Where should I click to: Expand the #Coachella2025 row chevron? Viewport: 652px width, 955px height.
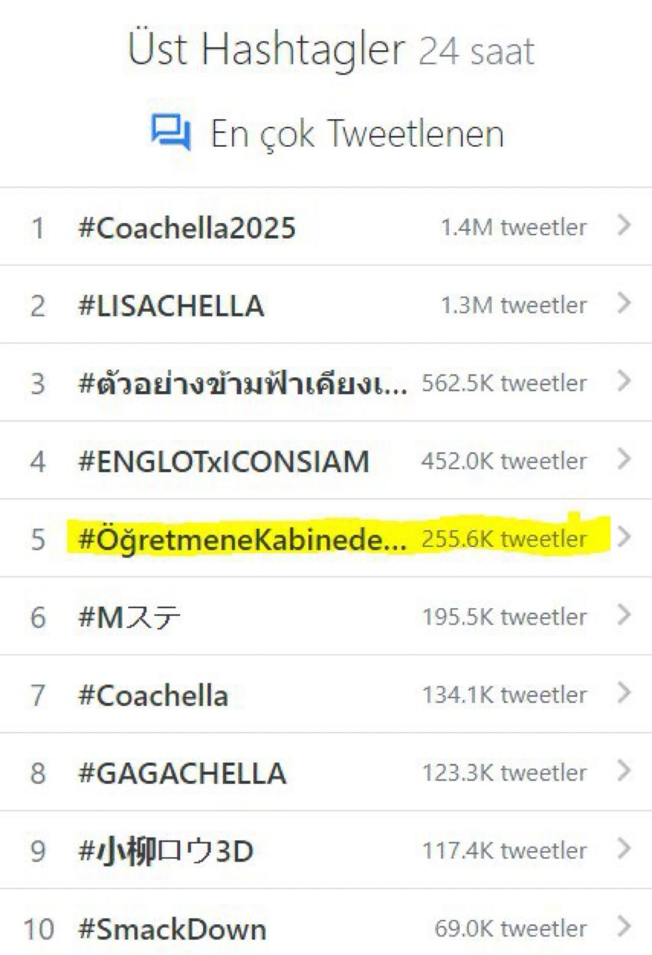624,226
